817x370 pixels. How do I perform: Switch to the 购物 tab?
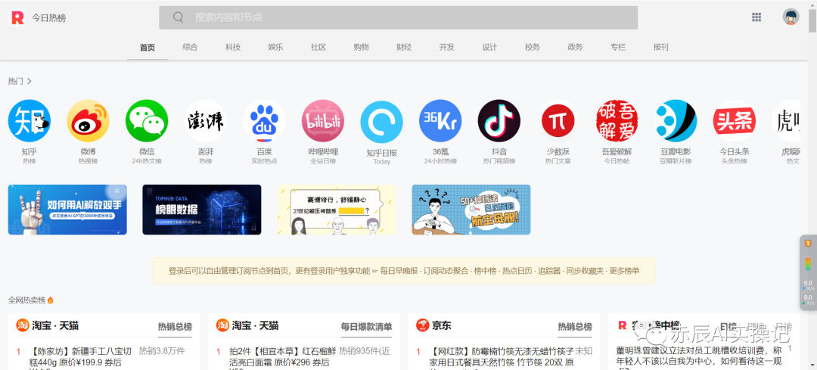point(361,47)
